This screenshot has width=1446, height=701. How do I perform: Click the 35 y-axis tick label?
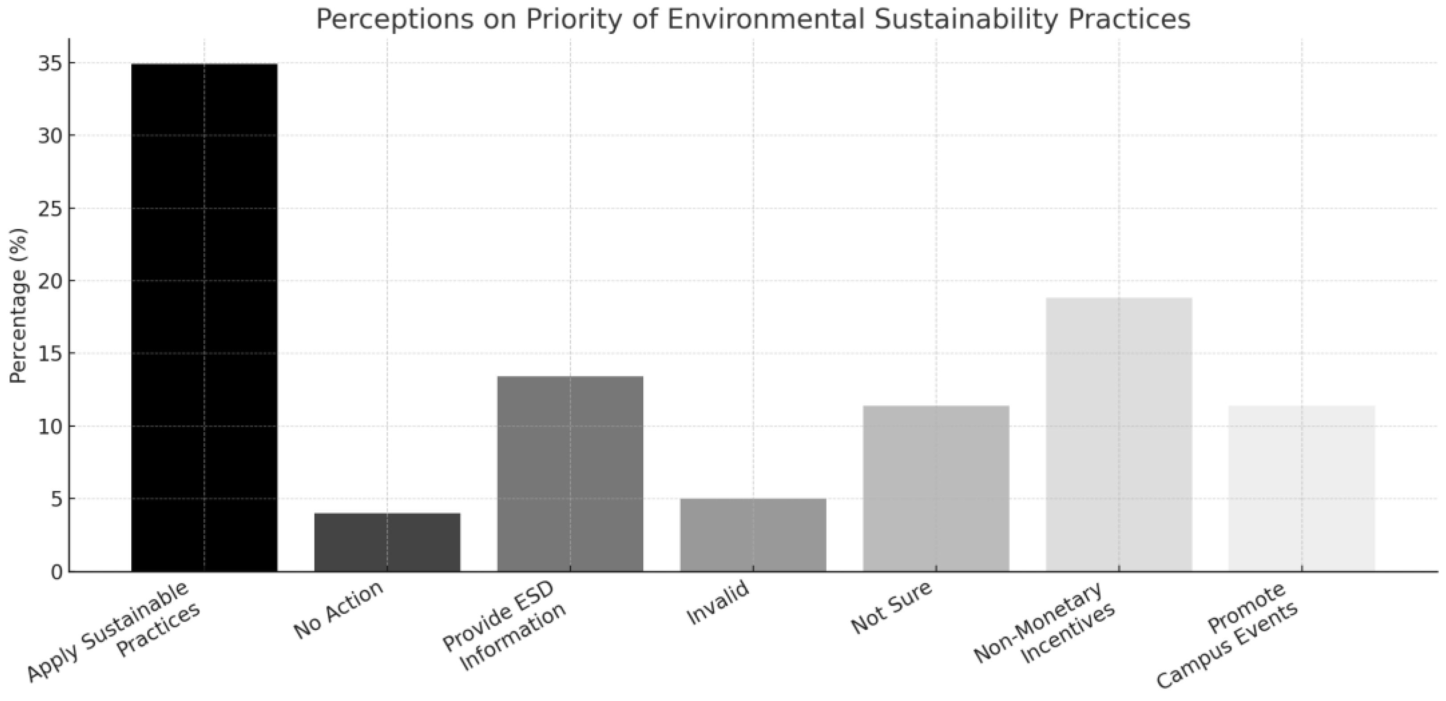pyautogui.click(x=50, y=63)
